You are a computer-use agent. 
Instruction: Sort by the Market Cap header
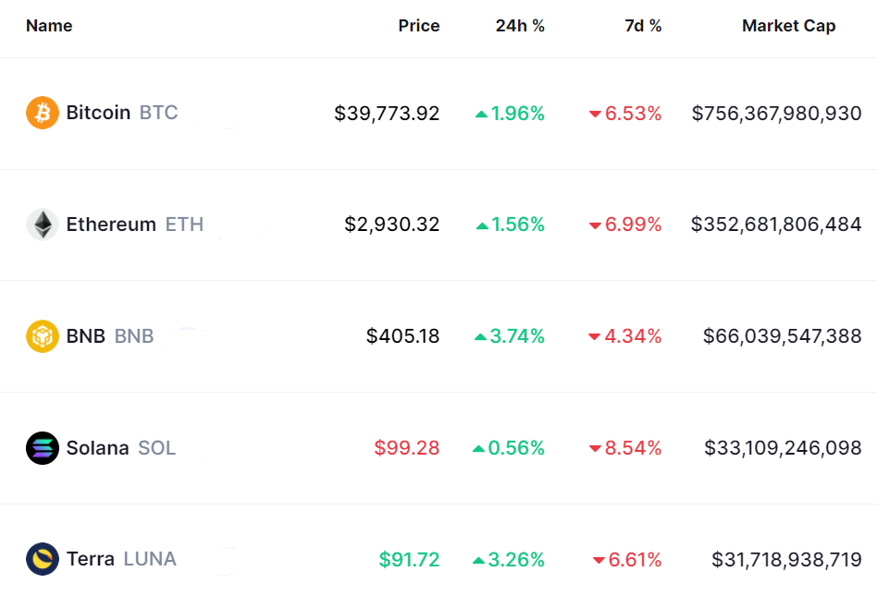tap(788, 26)
